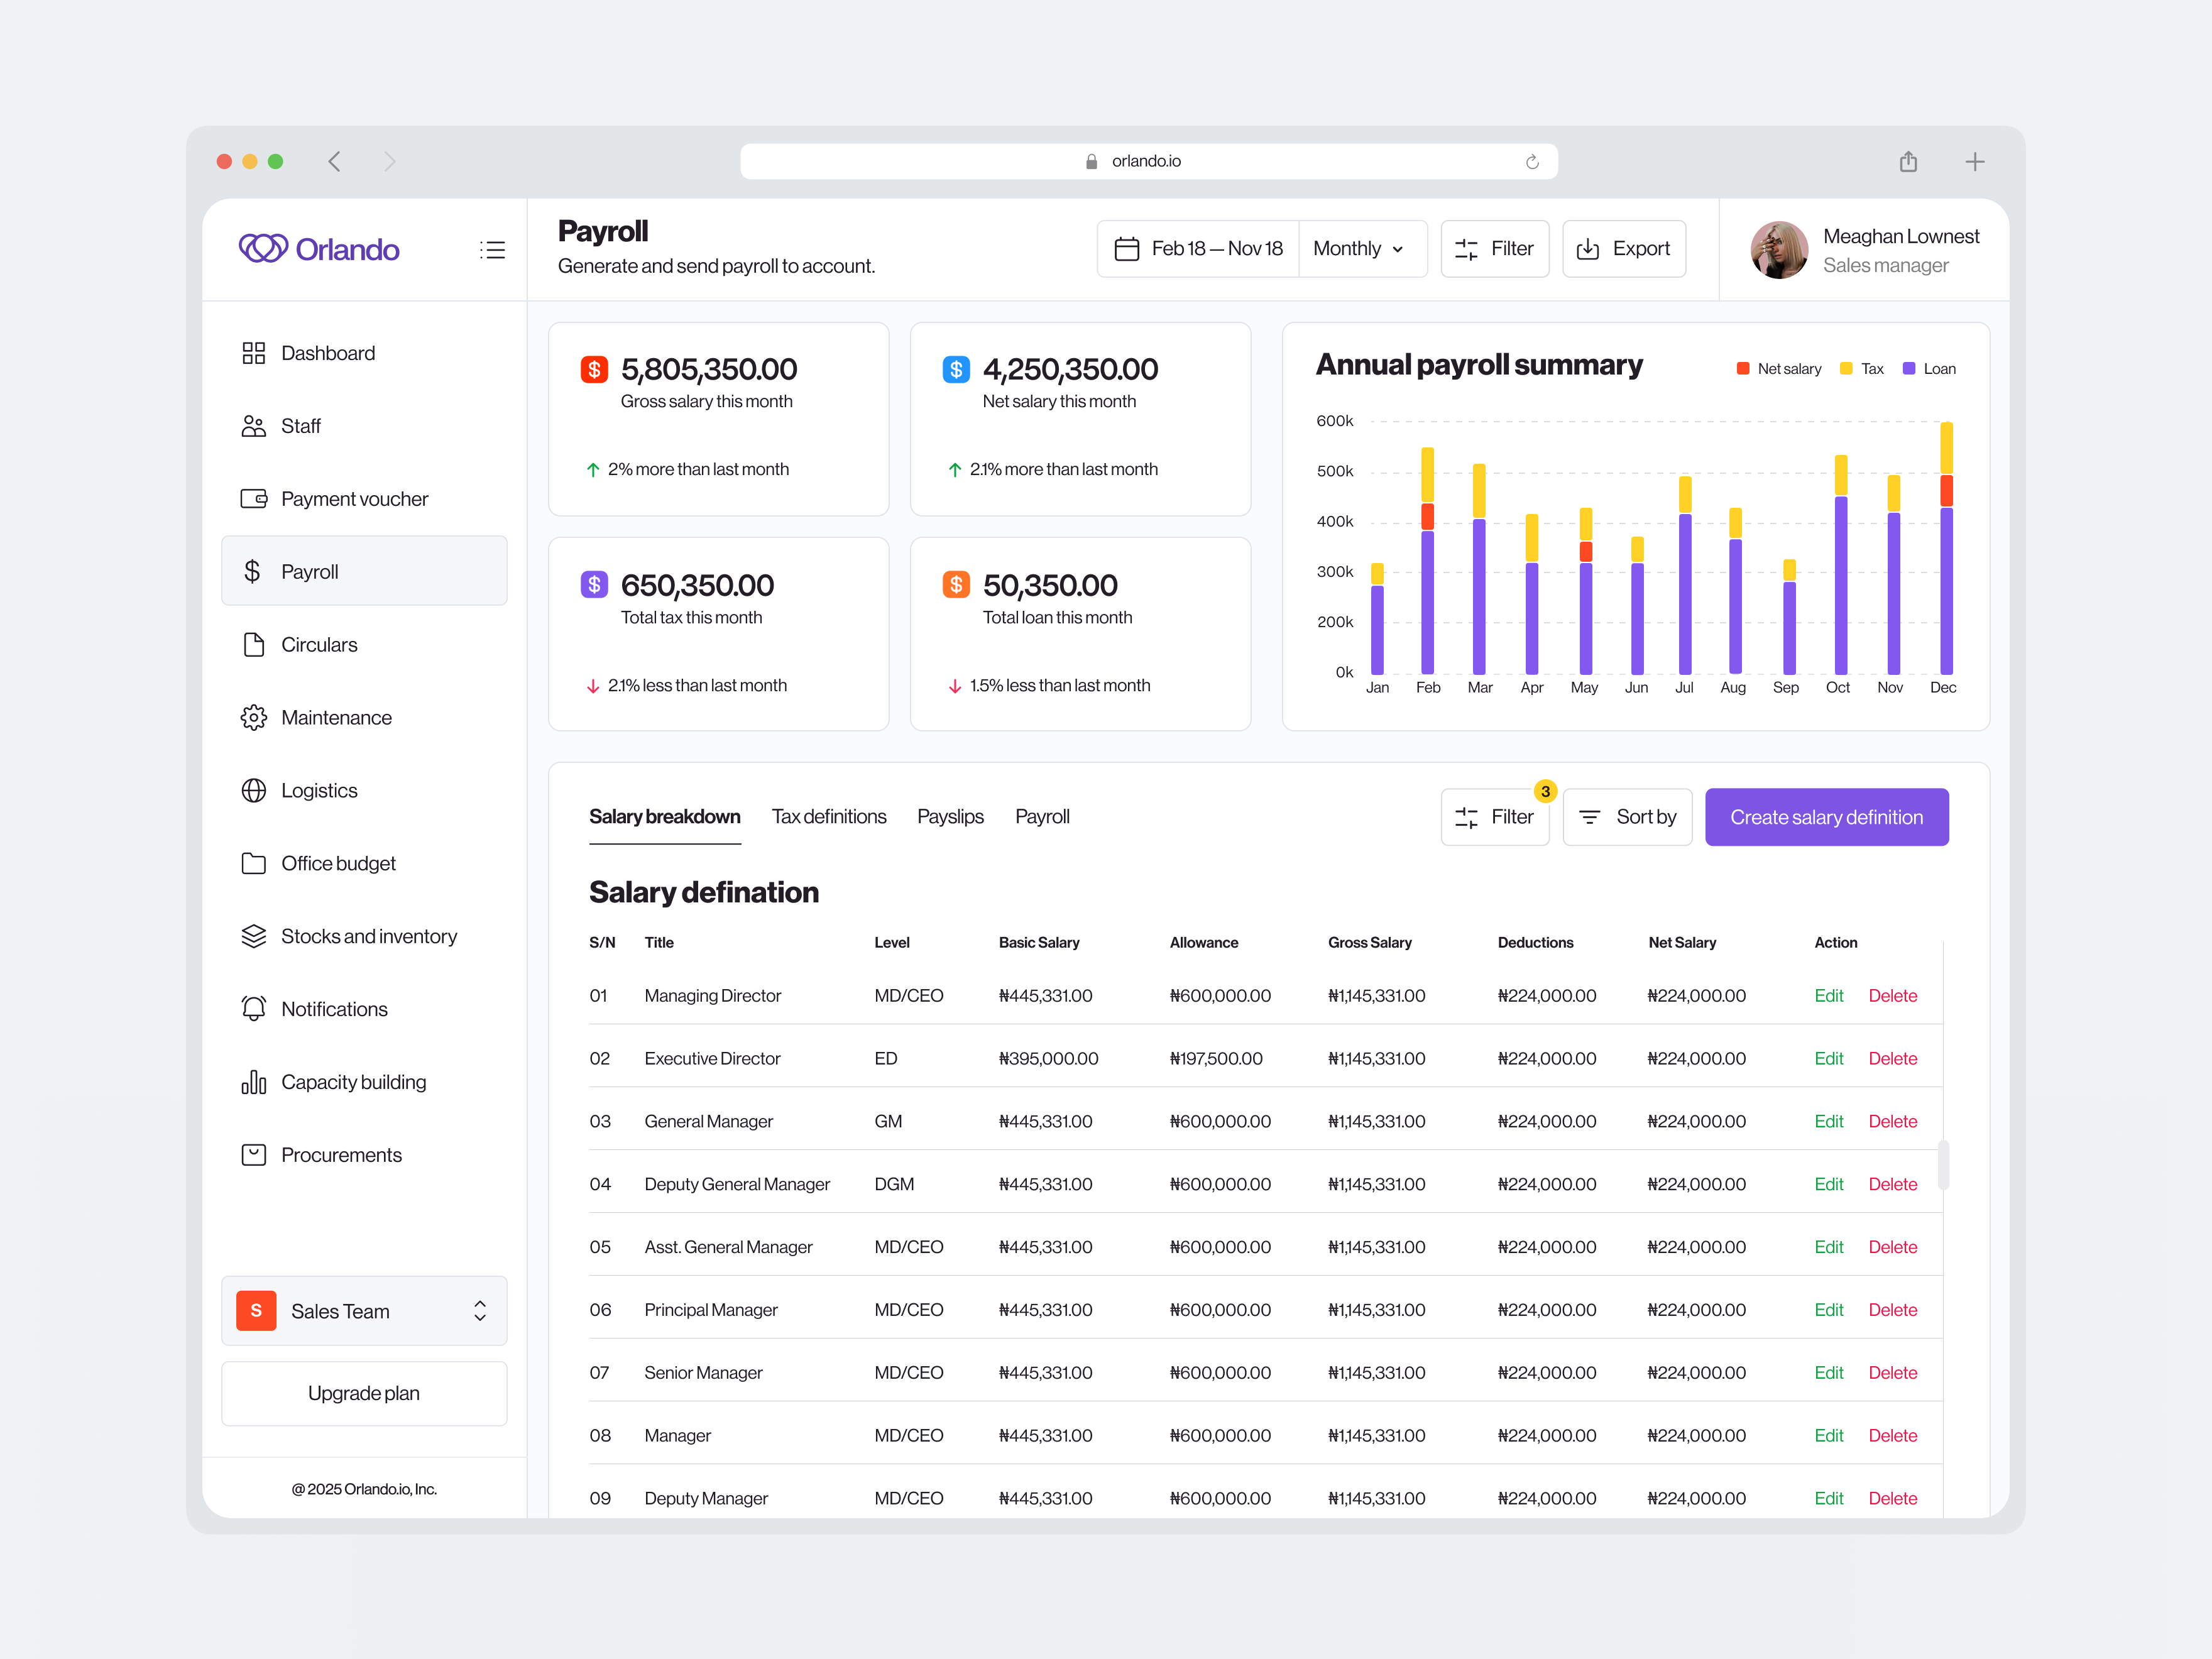Expand the Sales Team workspace switcher
Screen dimensions: 2212x1659
(480, 1311)
